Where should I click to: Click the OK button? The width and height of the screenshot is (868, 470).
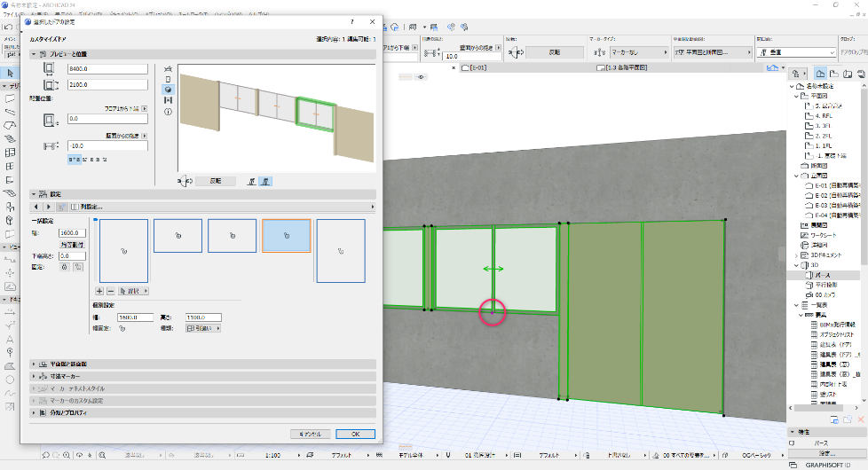(x=354, y=434)
